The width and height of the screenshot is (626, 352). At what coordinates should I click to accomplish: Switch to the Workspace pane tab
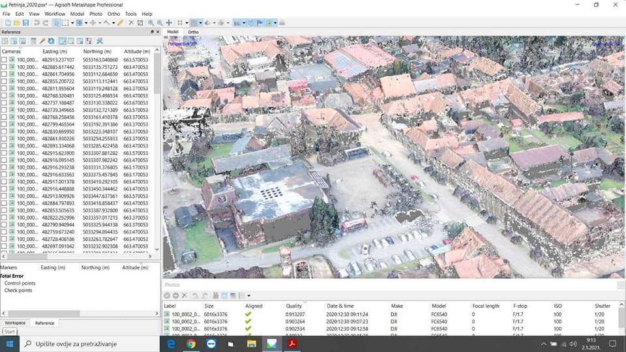pyautogui.click(x=15, y=323)
